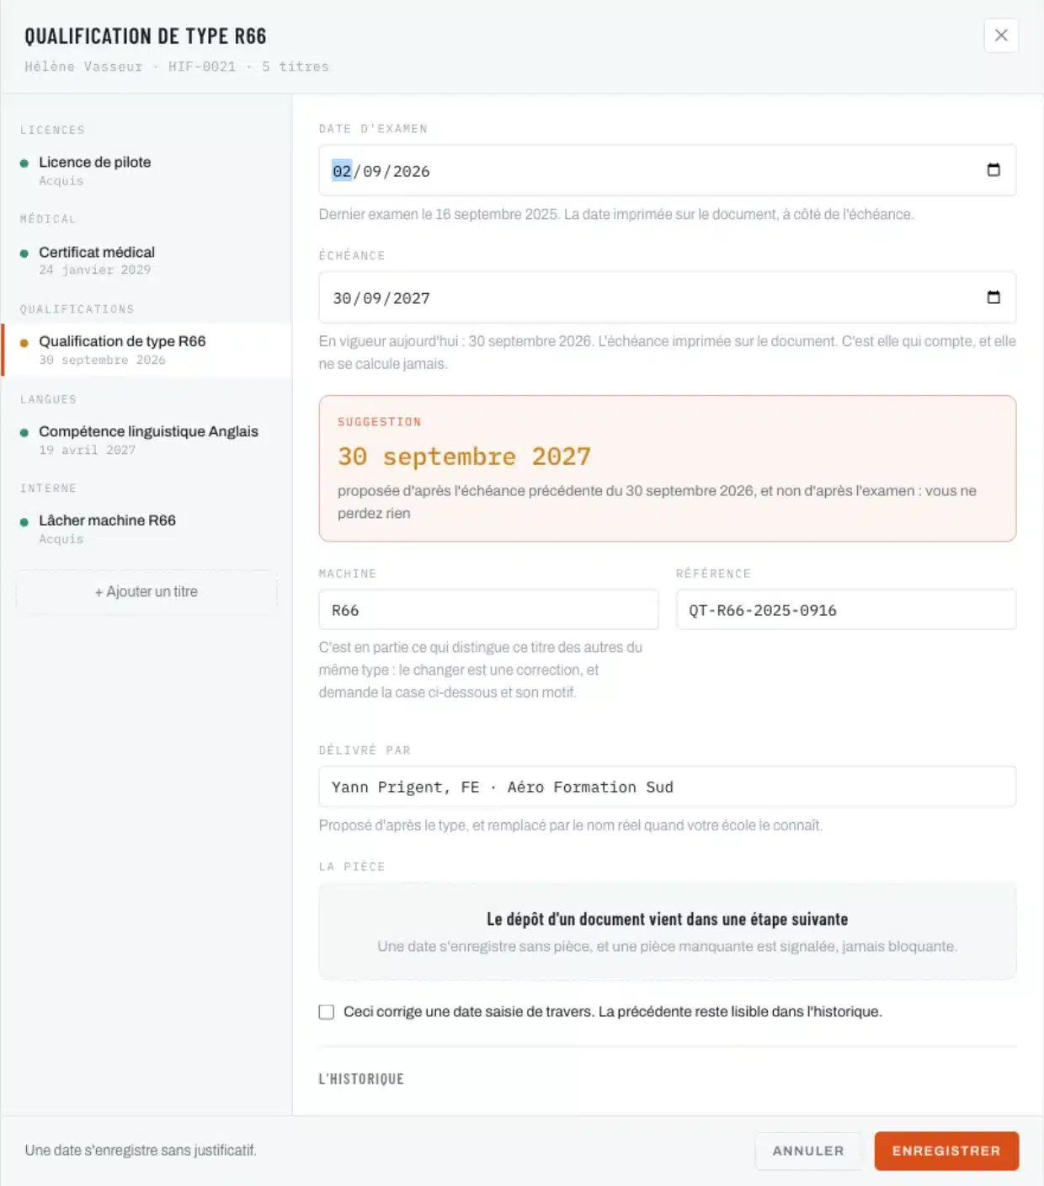1044x1186 pixels.
Task: Apply the suggestion 30 septembre 2027
Action: pos(667,468)
